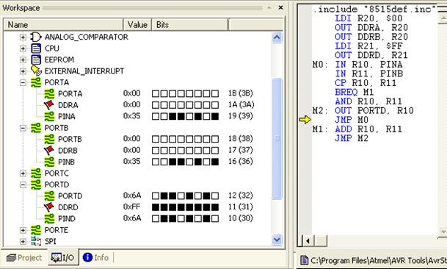This screenshot has width=447, height=269.
Task: Click the .include "8515def.inc" line
Action: pos(375,10)
